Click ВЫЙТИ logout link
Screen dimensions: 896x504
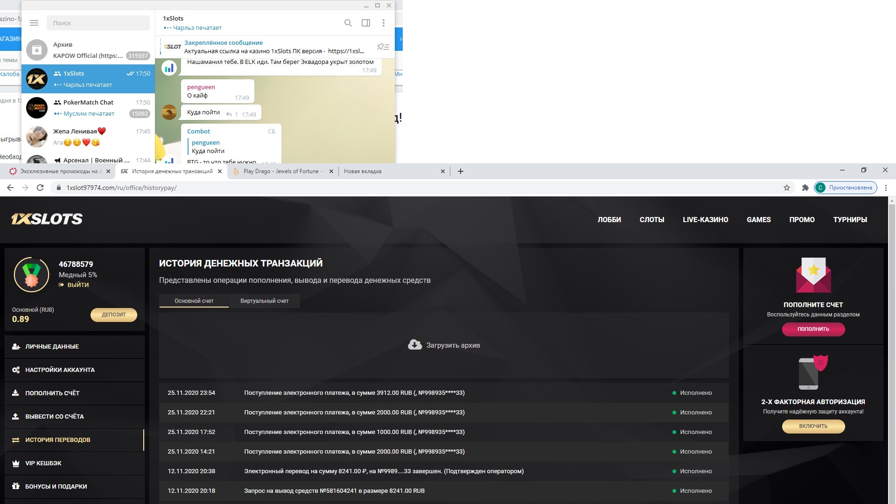77,285
